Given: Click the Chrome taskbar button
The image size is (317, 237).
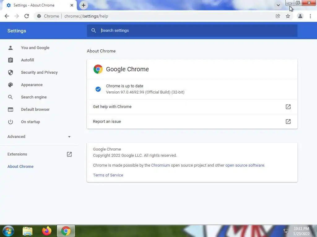Looking at the screenshot, I should [66, 231].
